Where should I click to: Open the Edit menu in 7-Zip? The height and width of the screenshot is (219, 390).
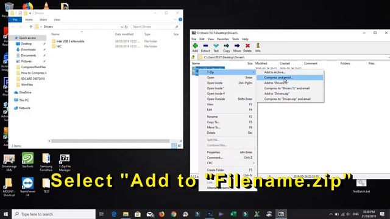click(x=202, y=39)
